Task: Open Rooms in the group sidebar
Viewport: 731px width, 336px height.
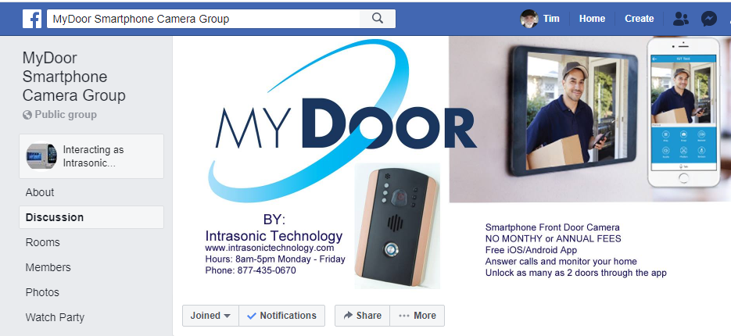Action: 42,242
